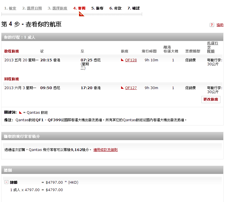Click the question mark help icon

click(x=212, y=25)
